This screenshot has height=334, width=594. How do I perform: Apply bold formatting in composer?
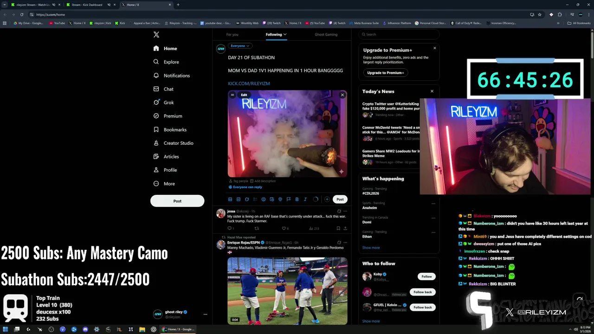point(297,199)
